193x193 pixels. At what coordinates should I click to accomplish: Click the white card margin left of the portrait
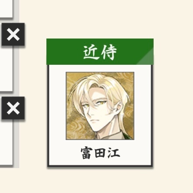[x=57, y=106]
